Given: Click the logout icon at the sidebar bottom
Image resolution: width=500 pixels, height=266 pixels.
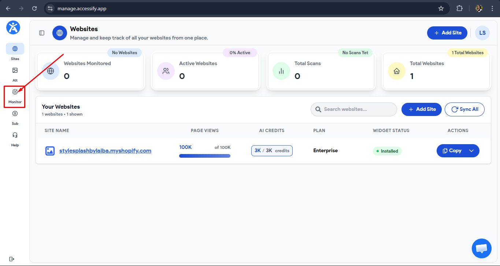Looking at the screenshot, I should [x=11, y=259].
